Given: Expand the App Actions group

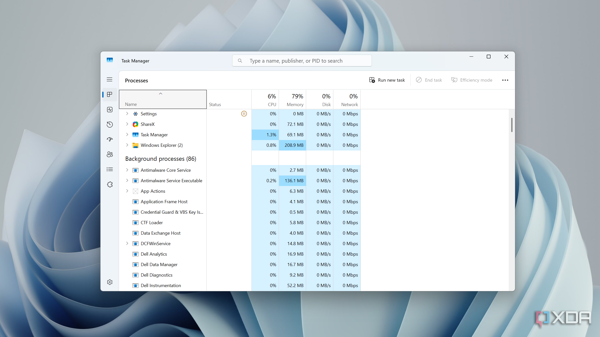Looking at the screenshot, I should click(x=127, y=191).
